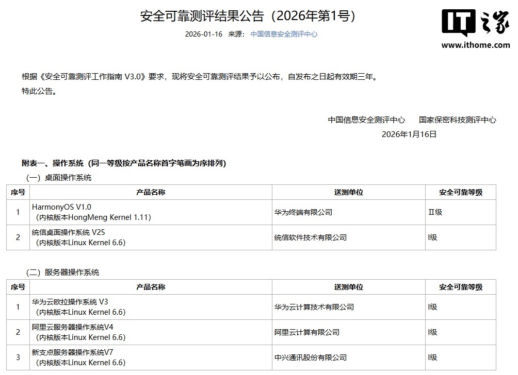Image resolution: width=518 pixels, height=375 pixels.
Task: Click the Ⅰ级 rating in the 华为云 row
Action: tap(432, 307)
